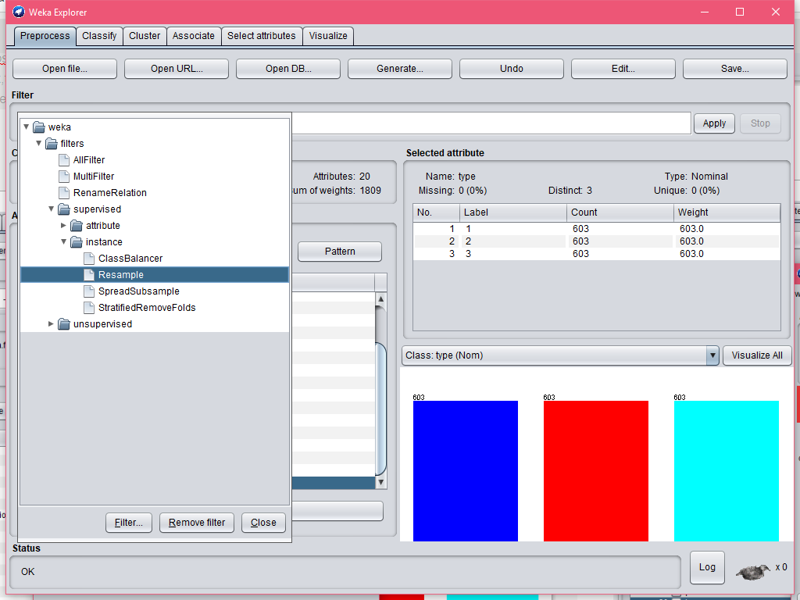Switch to the Classify tab

[x=99, y=36]
